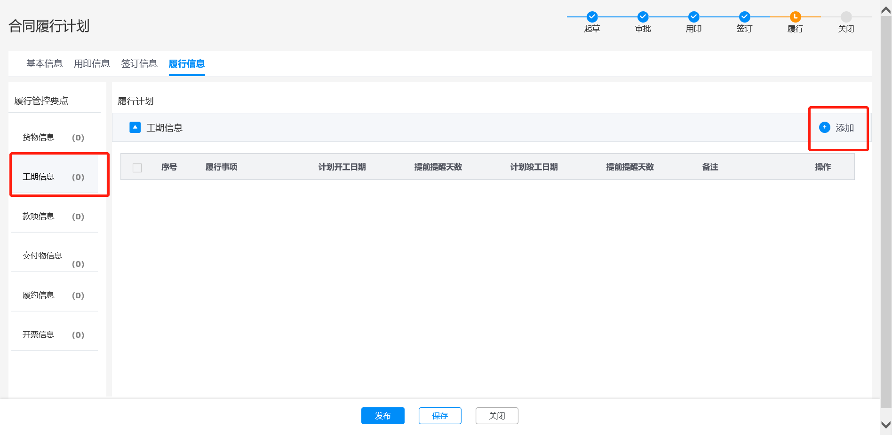Open the 用印信息 tab
This screenshot has height=435, width=892.
point(92,63)
